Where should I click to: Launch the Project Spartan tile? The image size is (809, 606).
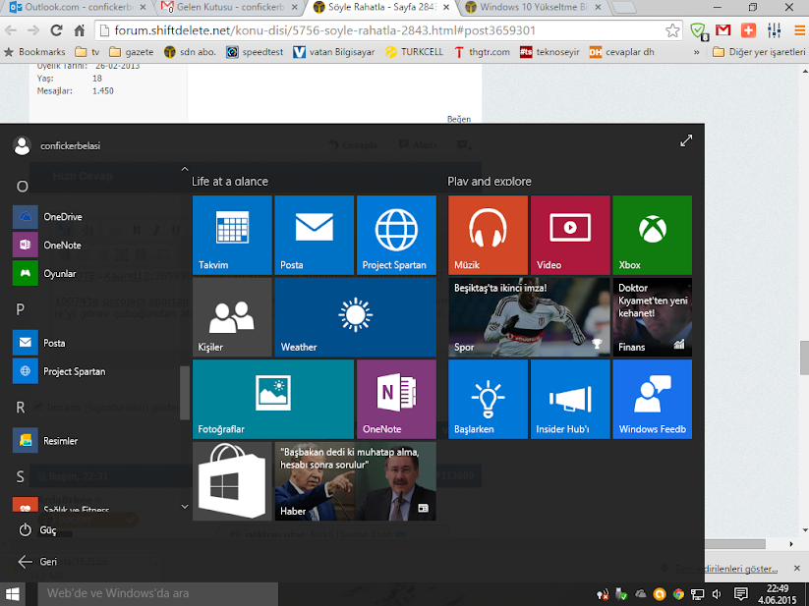click(x=396, y=235)
